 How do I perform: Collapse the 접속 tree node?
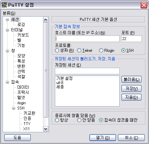click(x=7, y=82)
